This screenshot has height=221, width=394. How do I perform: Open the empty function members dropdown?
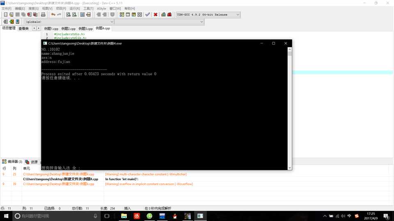(159, 22)
